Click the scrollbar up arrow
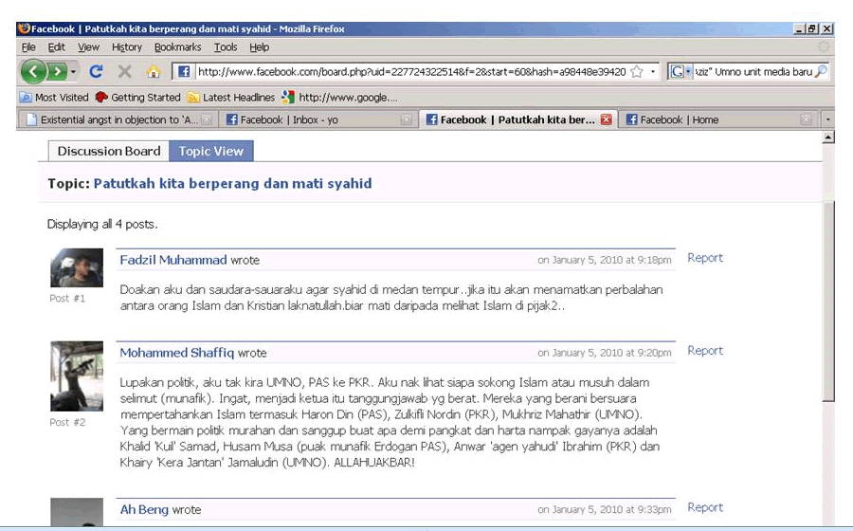853x531 pixels. 828,137
